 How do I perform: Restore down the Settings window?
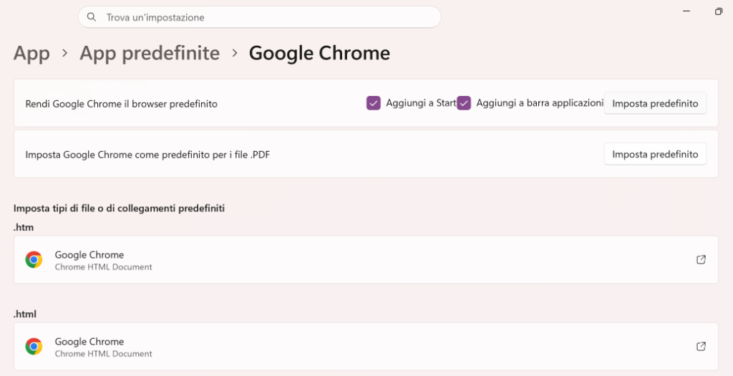pyautogui.click(x=719, y=11)
